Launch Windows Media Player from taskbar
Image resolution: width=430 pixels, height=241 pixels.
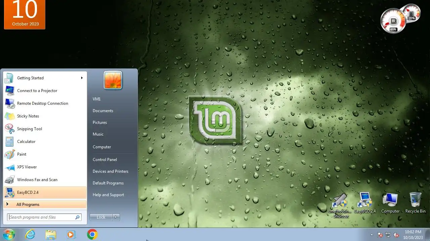click(71, 235)
